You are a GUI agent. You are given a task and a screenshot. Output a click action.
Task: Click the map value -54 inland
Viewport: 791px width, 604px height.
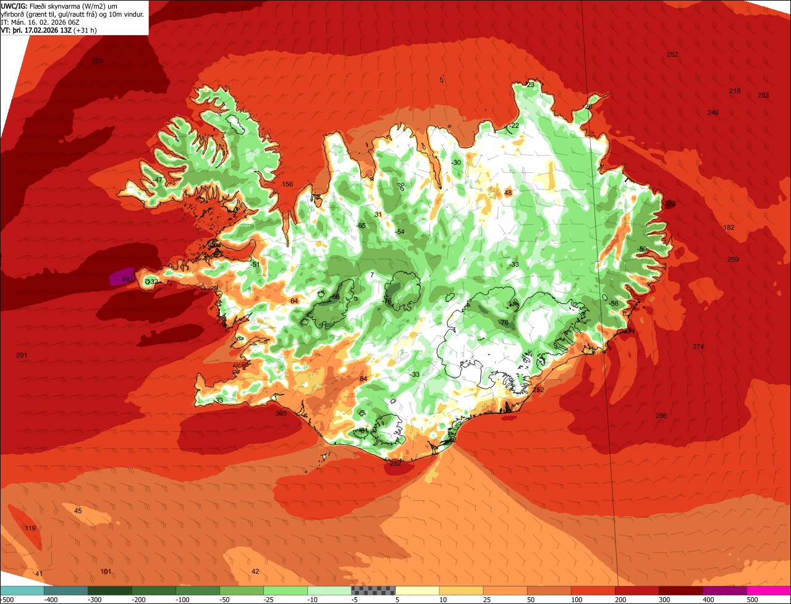(400, 232)
